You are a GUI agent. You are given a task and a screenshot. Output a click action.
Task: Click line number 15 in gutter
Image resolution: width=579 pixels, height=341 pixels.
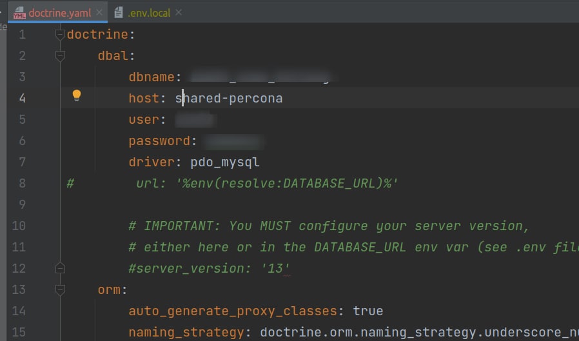click(19, 332)
